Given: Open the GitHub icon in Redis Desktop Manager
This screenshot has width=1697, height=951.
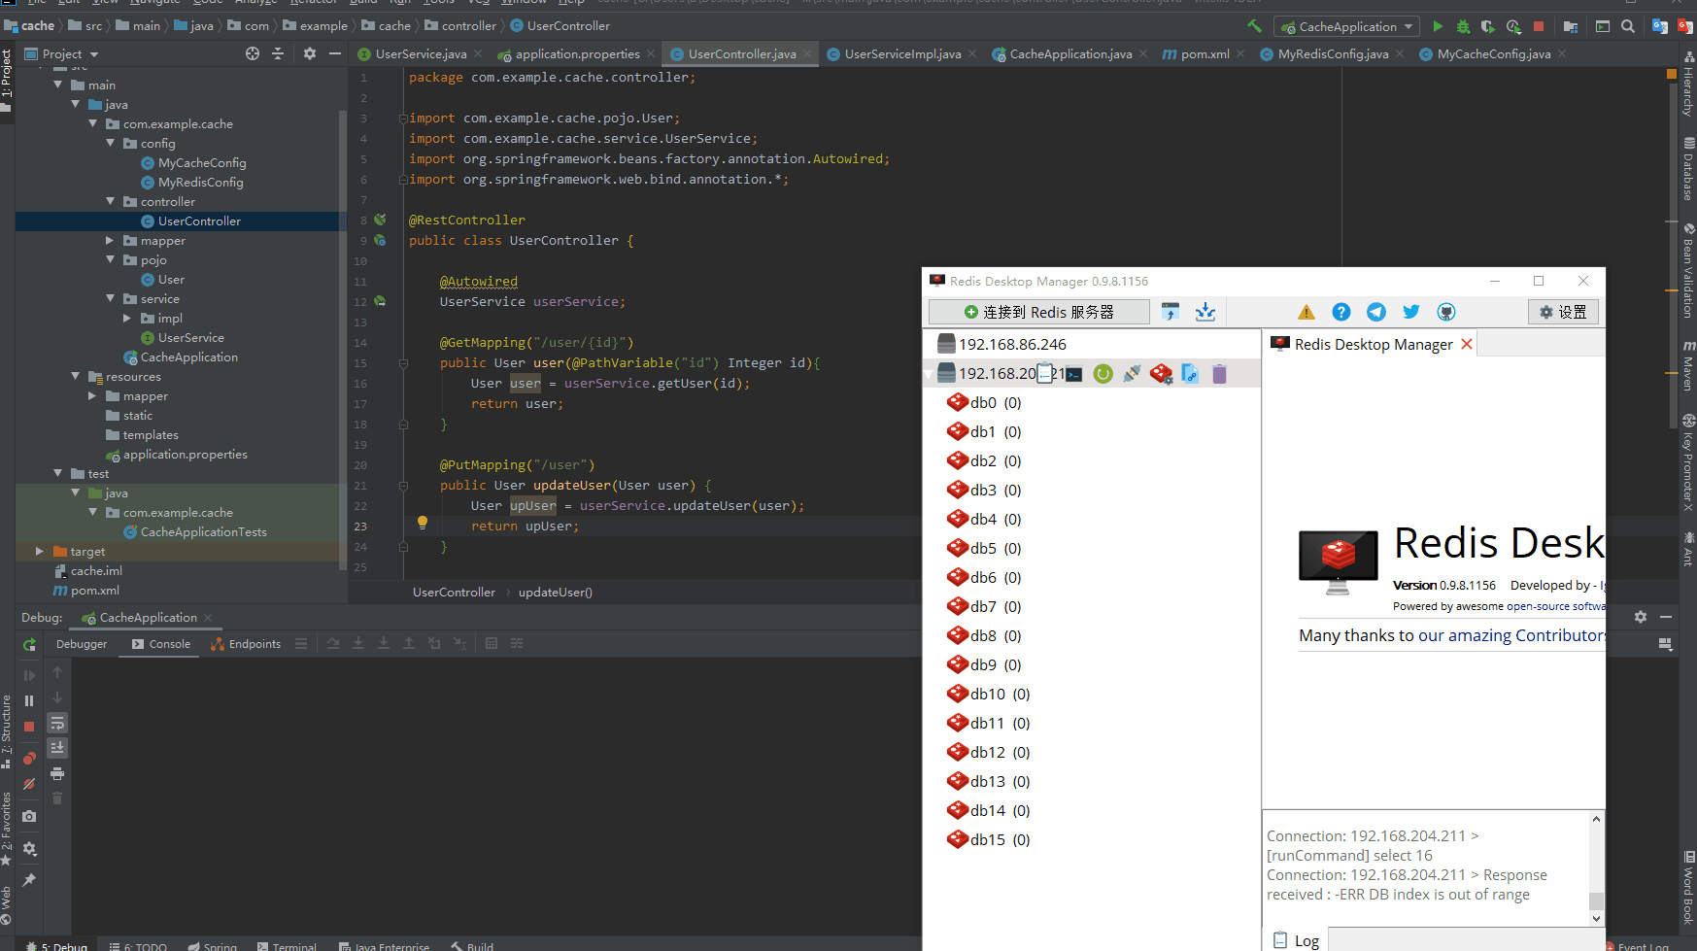Looking at the screenshot, I should coord(1446,312).
